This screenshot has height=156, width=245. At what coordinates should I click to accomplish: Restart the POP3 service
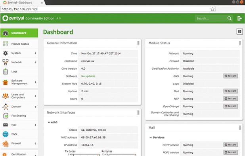coord(231,152)
